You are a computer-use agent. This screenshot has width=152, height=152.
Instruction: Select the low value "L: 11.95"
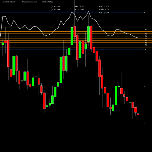[79, 10]
